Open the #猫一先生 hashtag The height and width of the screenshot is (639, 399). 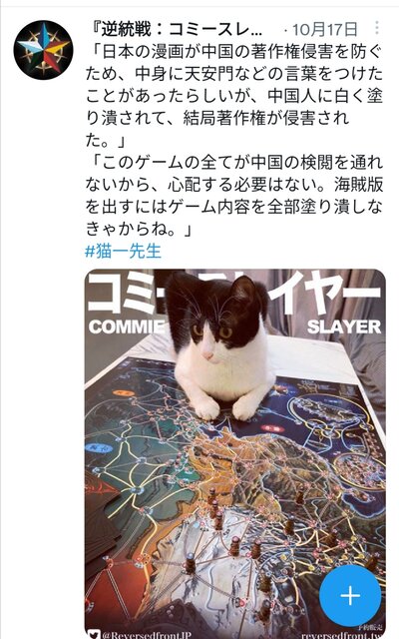(x=123, y=251)
